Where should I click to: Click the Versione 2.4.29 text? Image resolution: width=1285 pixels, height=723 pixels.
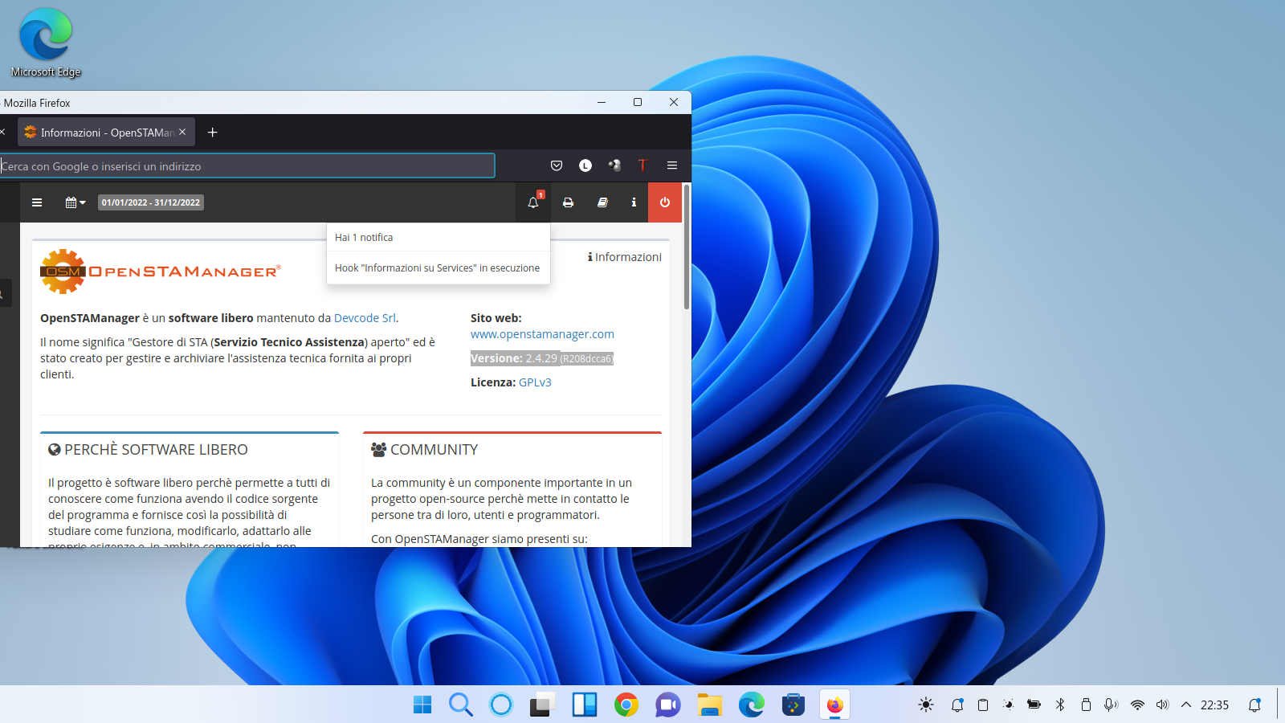point(542,358)
